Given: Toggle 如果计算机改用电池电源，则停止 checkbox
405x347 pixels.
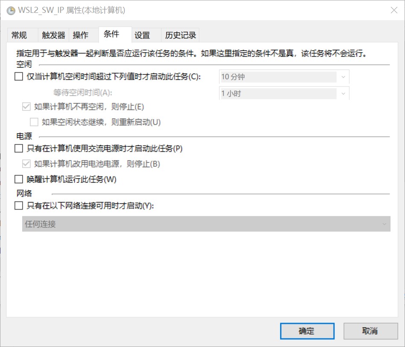Looking at the screenshot, I should [x=27, y=164].
